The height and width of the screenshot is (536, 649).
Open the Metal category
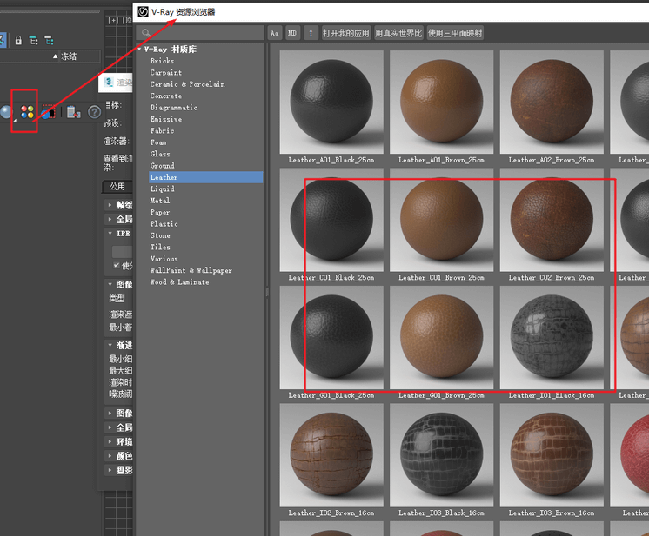pyautogui.click(x=160, y=201)
